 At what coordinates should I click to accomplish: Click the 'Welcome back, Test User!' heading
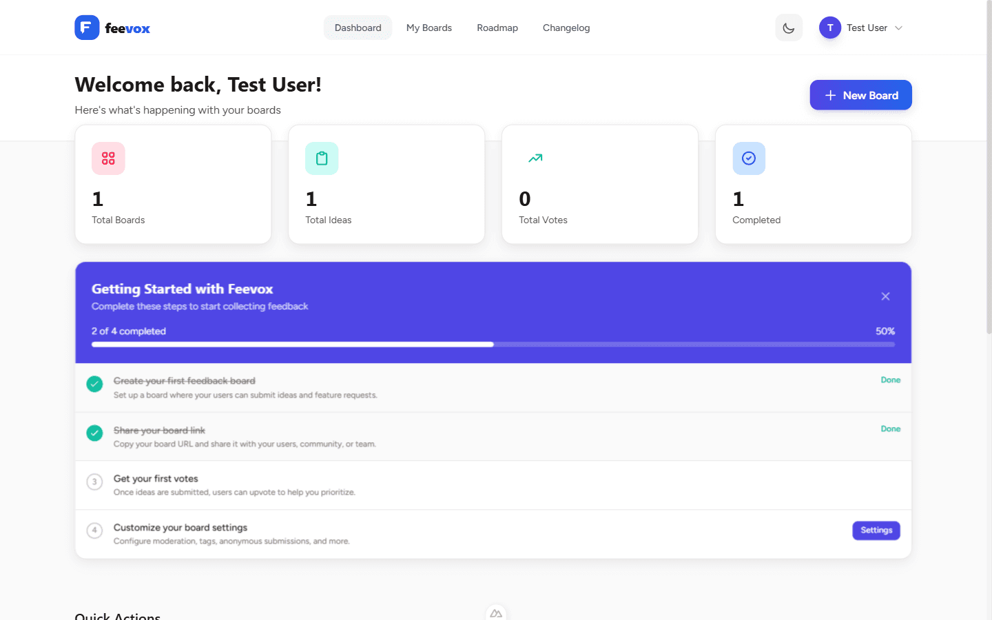click(x=198, y=85)
